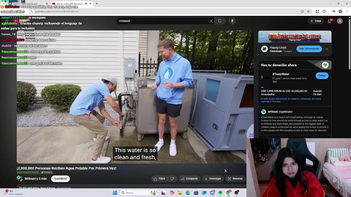Open Spotify from the taskbar
The width and height of the screenshot is (351, 197).
click(x=220, y=193)
